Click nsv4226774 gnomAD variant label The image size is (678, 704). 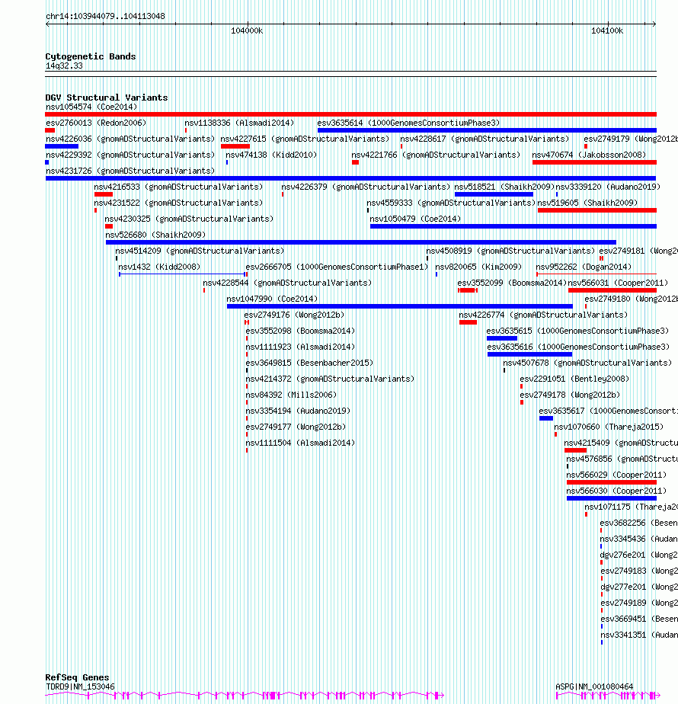(543, 315)
